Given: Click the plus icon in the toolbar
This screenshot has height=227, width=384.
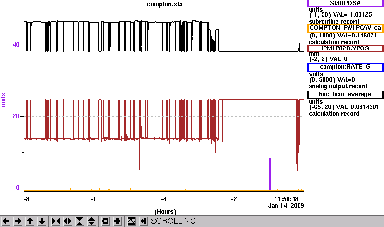Looking at the screenshot, I should 117,221.
